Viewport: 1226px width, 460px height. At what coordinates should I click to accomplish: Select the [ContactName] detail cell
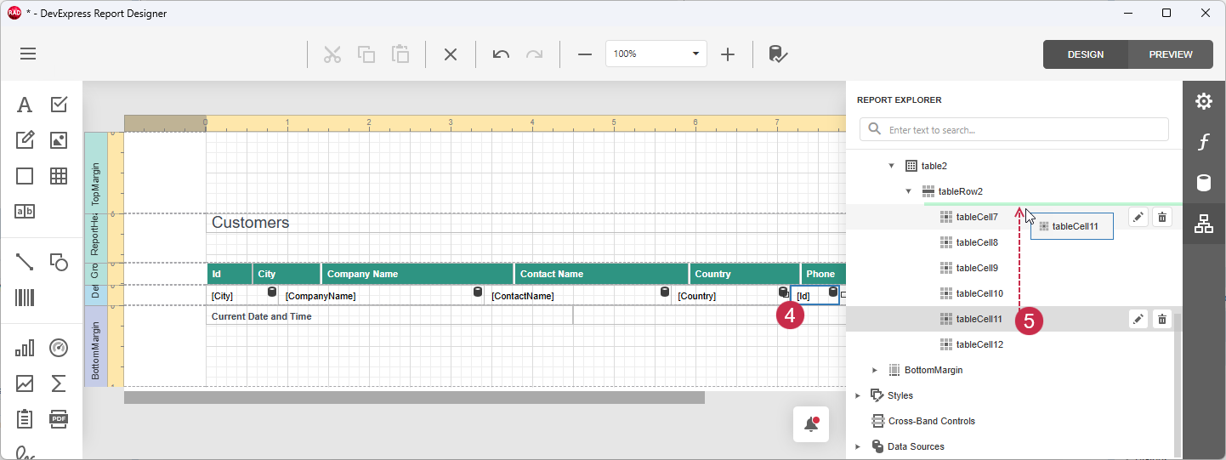(578, 295)
